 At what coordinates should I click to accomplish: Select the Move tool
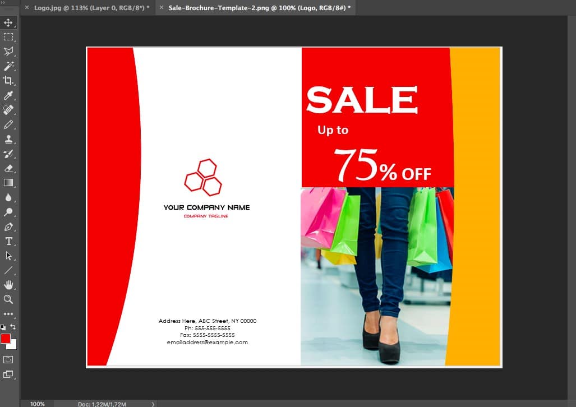point(8,23)
